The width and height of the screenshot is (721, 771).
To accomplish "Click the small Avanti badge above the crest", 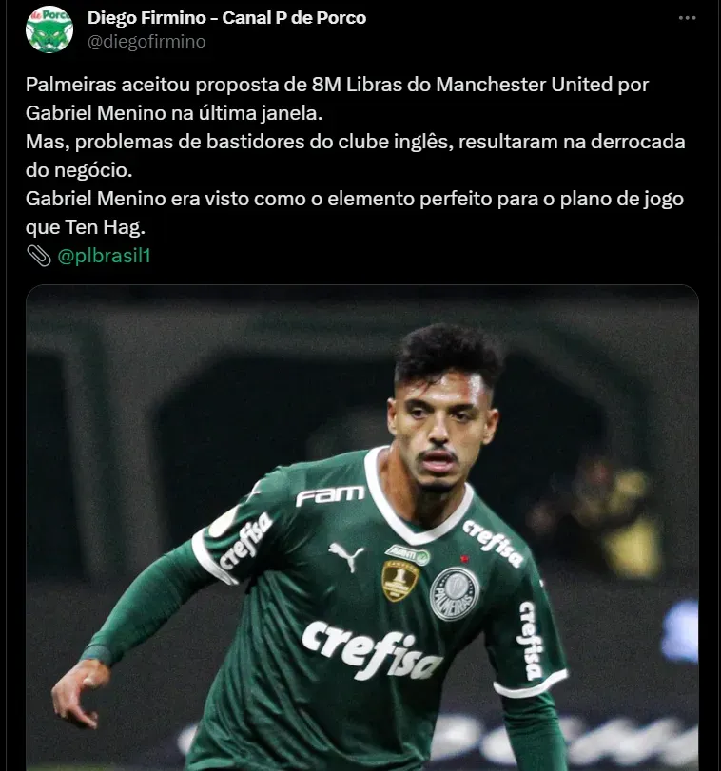I will coord(408,554).
